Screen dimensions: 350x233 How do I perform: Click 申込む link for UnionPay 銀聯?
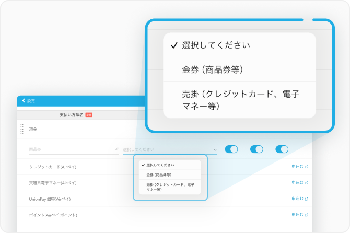[x=297, y=199]
